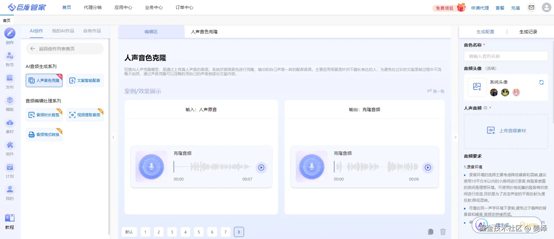Switch to the 编辑区 tab
The width and height of the screenshot is (554, 239).
point(151,32)
